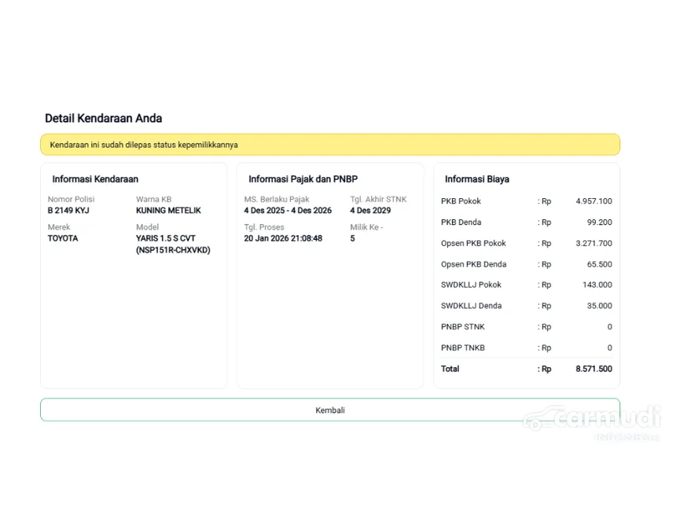Click the Carmudi car logo icon
This screenshot has width=676, height=507.
click(538, 420)
